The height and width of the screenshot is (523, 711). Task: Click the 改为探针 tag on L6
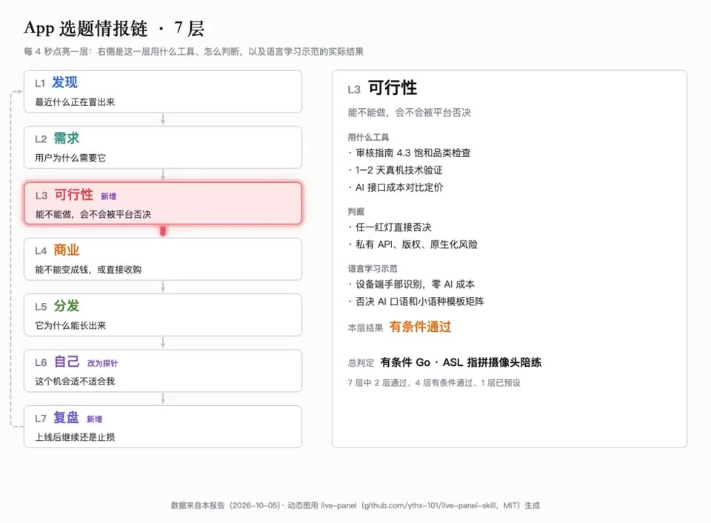[x=102, y=363]
